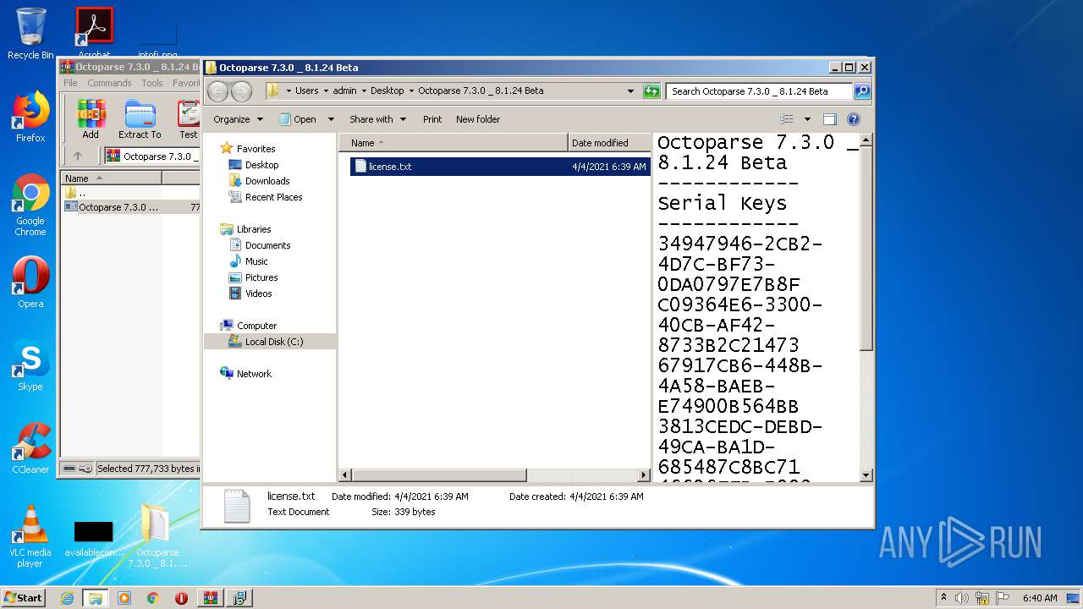
Task: Open the Explorer Help question mark icon
Action: coord(854,119)
